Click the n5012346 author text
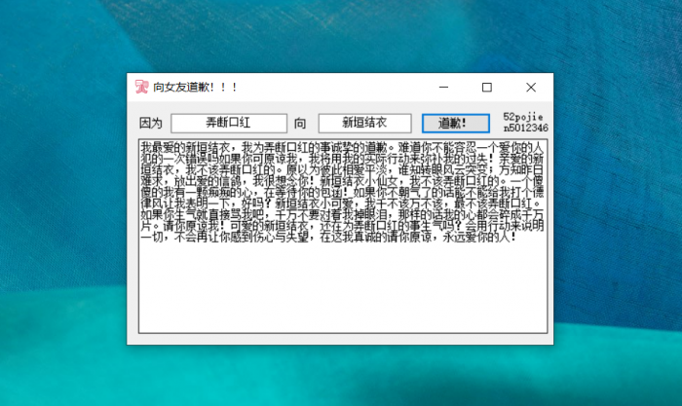The image size is (682, 406). click(x=525, y=128)
